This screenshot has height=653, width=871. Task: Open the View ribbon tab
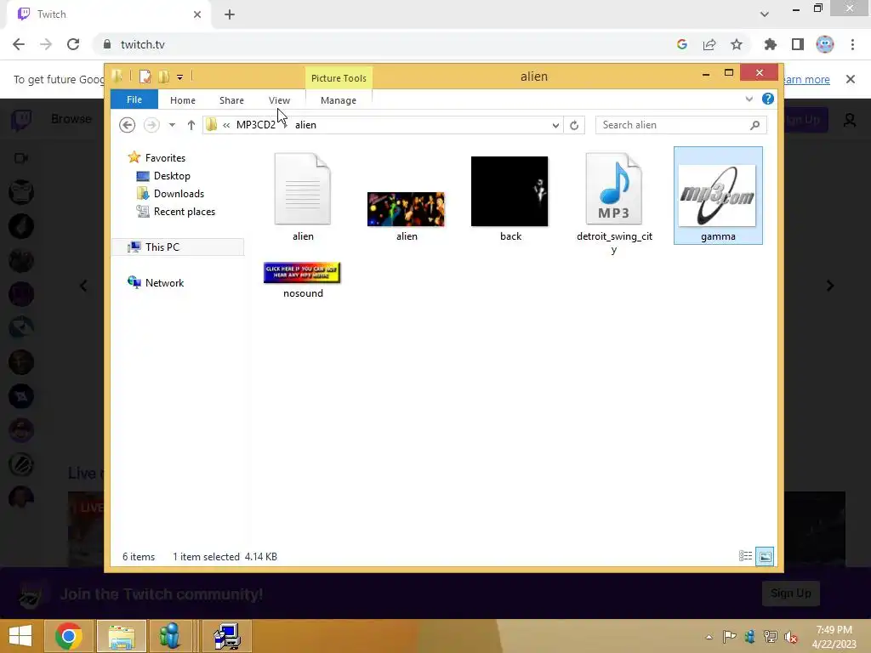click(x=279, y=100)
